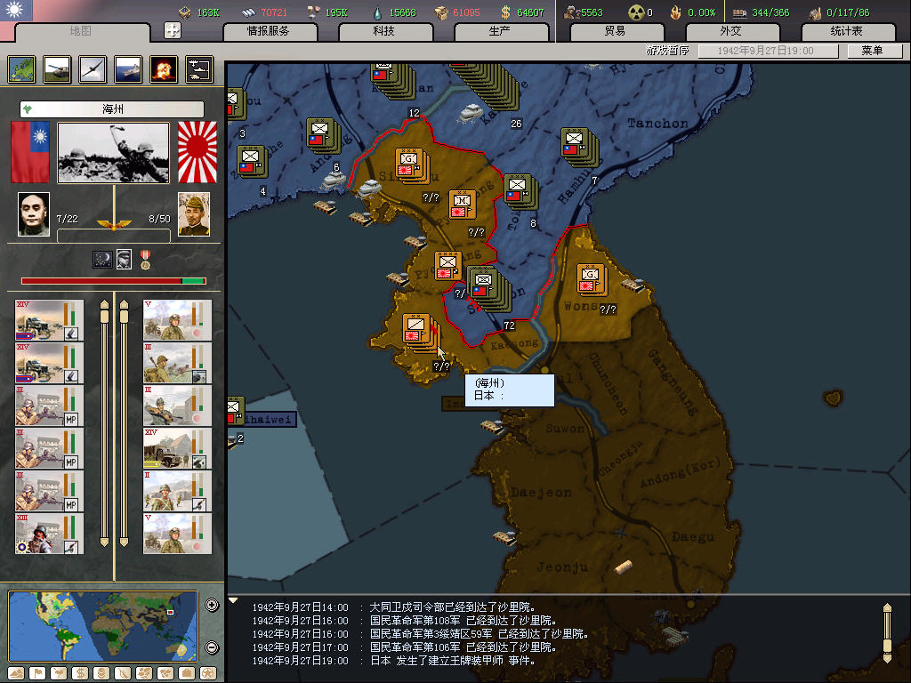Select the Japanese HQ counter in Wonsan
This screenshot has width=911, height=683.
pyautogui.click(x=592, y=278)
